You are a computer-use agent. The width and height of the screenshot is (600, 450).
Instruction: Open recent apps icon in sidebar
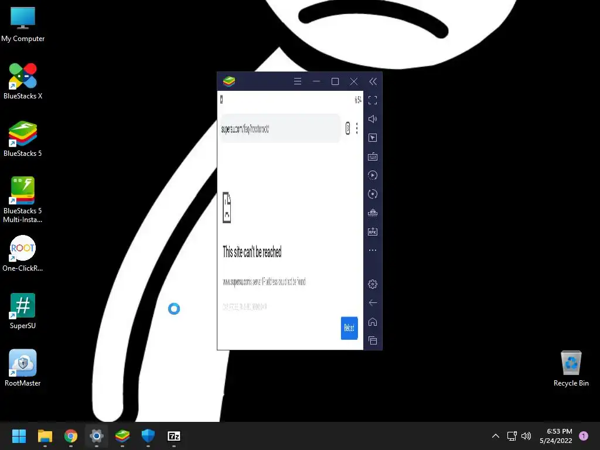pyautogui.click(x=373, y=340)
